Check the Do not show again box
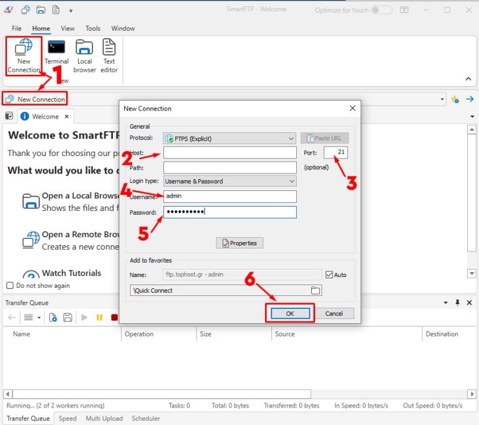This screenshot has width=479, height=425. pos(10,286)
